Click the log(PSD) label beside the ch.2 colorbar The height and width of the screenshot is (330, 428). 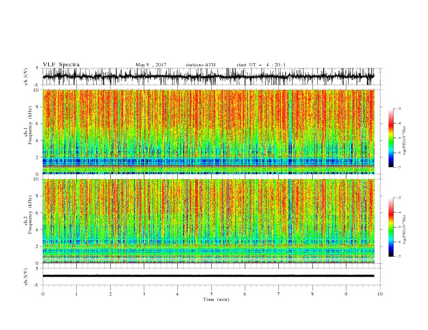404,230
